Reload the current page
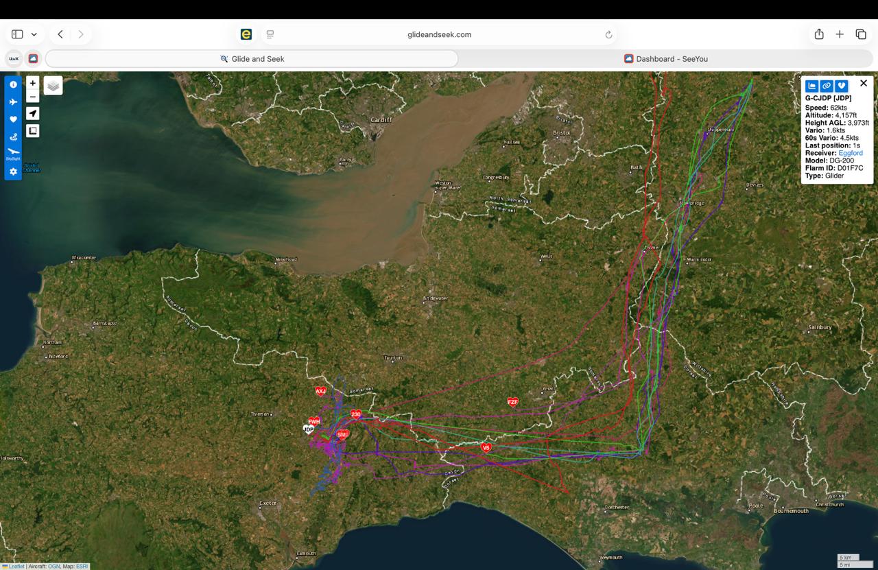The image size is (878, 570). point(608,34)
